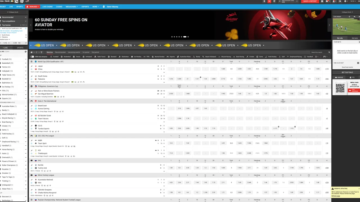Favorite the Sibirskie Snaypery vs Chaika match

click(x=31, y=193)
